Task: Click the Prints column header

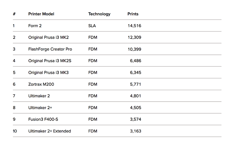Action: point(133,14)
